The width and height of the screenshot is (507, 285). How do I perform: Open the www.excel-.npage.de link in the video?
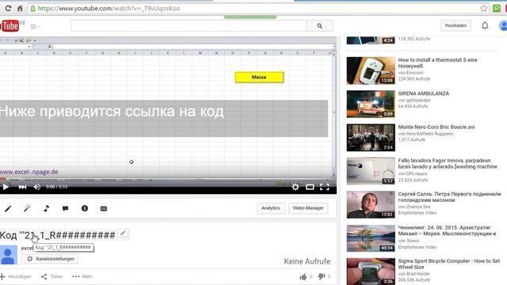pyautogui.click(x=29, y=172)
